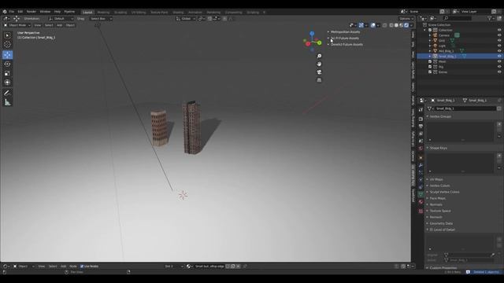This screenshot has height=283, width=504.
Task: Open the File menu
Action: [x=12, y=12]
